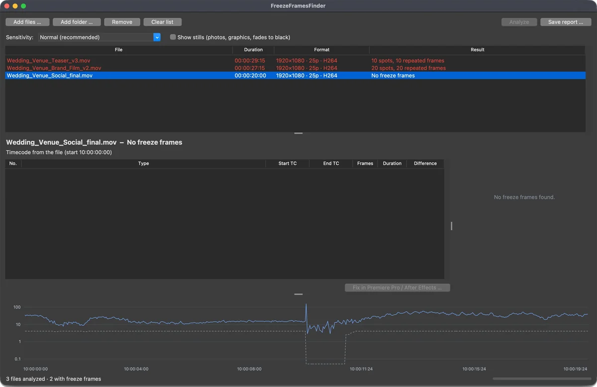This screenshot has height=387, width=597.
Task: Click the Result column header
Action: (478, 50)
